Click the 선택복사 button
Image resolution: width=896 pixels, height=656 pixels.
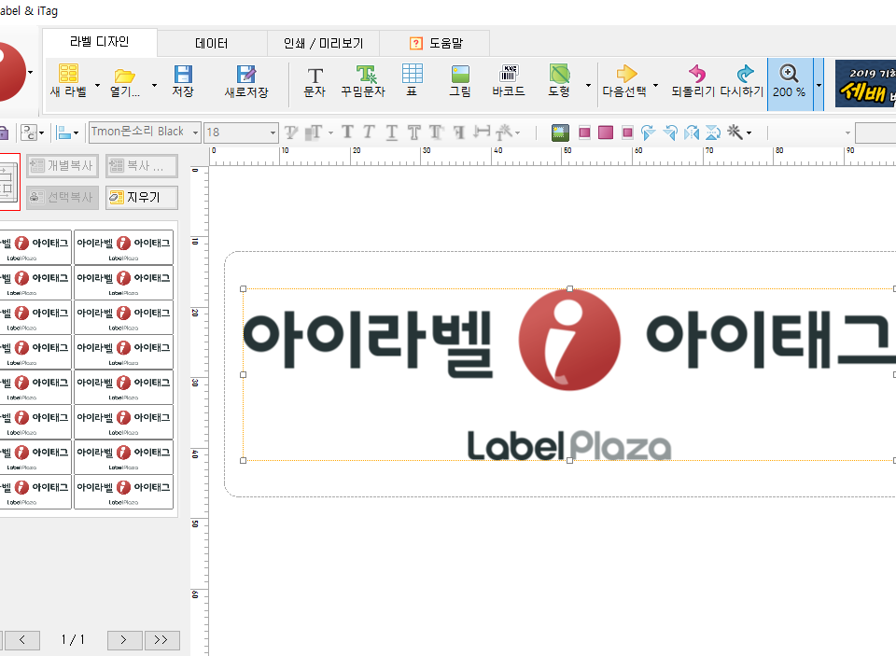tap(63, 197)
